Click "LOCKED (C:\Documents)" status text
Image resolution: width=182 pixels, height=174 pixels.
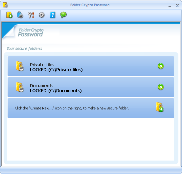point(56,91)
